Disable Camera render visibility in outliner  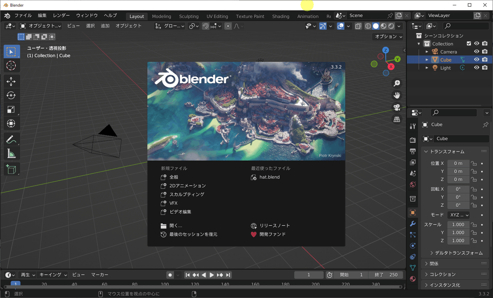click(485, 51)
